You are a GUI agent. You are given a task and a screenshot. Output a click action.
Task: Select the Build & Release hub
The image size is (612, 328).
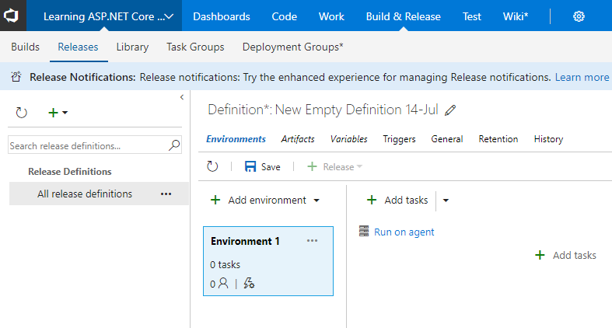coord(403,16)
